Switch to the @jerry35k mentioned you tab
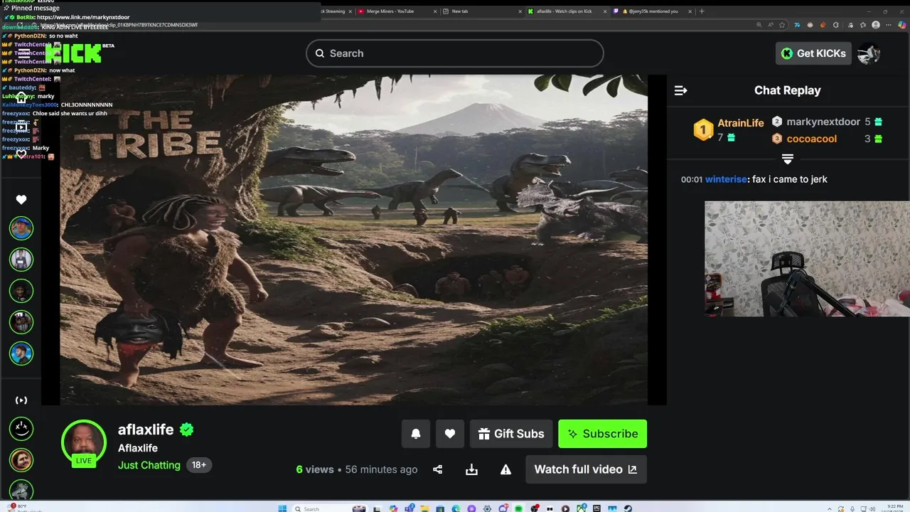The image size is (910, 512). tap(649, 11)
